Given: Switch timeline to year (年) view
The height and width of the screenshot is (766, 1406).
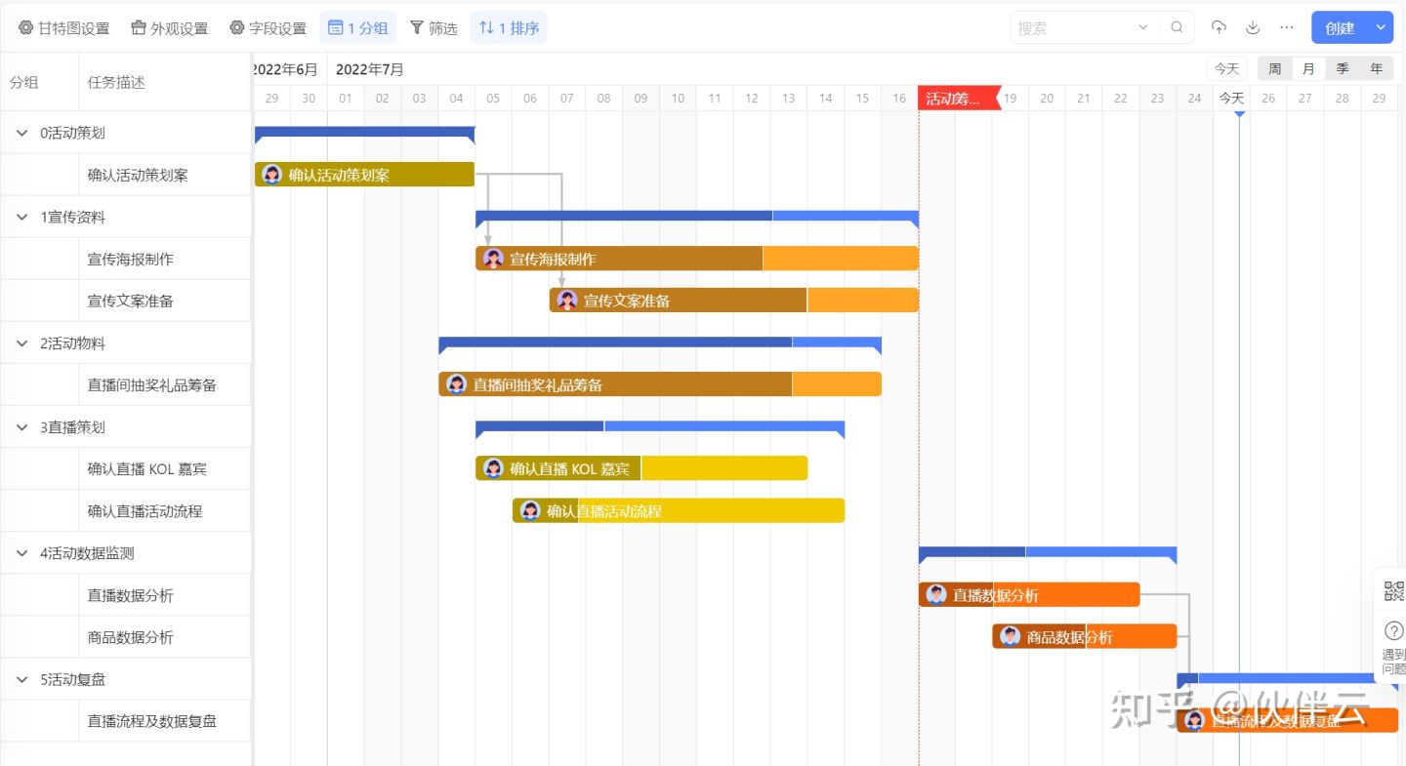Looking at the screenshot, I should [1376, 68].
